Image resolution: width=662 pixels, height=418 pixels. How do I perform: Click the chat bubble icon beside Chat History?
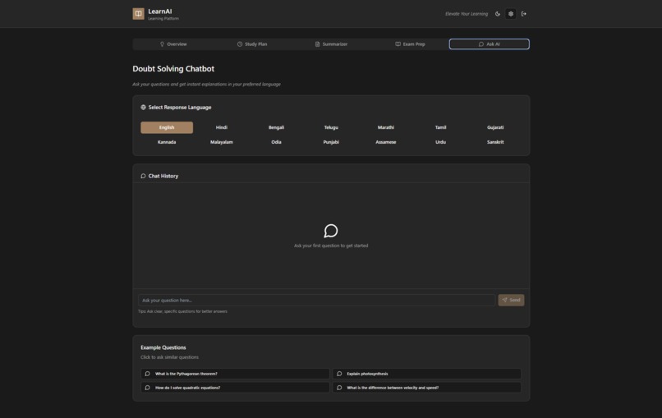pos(143,176)
